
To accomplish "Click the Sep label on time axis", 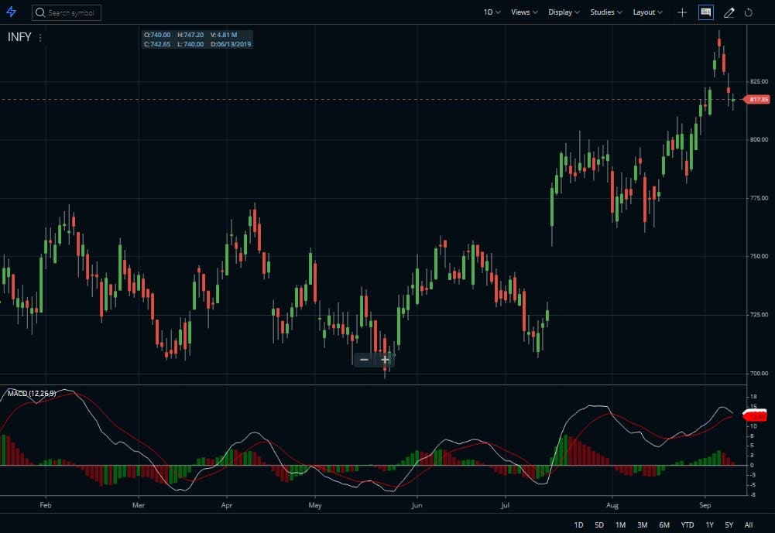I will 705,505.
